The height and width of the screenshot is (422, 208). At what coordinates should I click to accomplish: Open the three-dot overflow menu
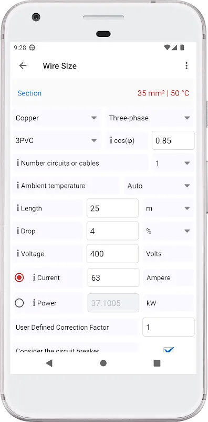pos(186,65)
